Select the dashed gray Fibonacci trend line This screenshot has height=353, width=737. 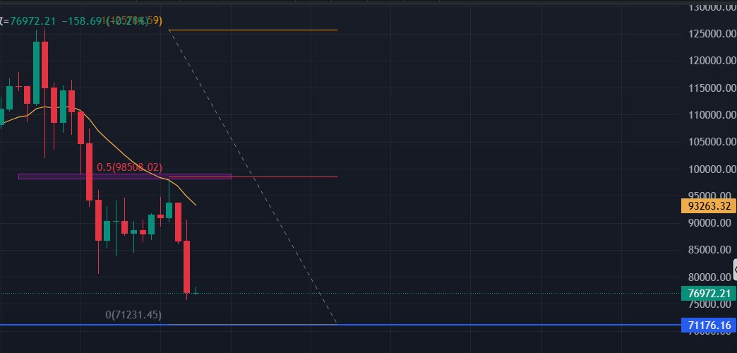click(253, 177)
